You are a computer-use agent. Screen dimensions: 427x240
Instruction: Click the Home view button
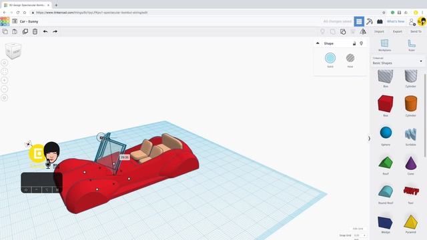[5, 63]
